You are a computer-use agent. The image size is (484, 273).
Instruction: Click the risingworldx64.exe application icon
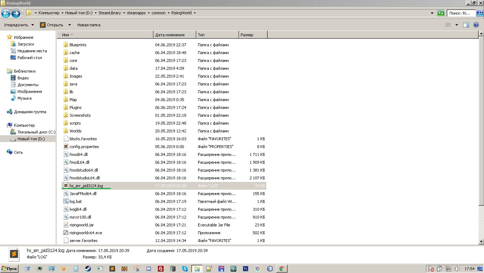coord(66,233)
